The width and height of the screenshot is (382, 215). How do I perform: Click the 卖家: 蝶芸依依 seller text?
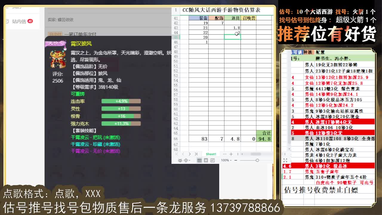61,20
